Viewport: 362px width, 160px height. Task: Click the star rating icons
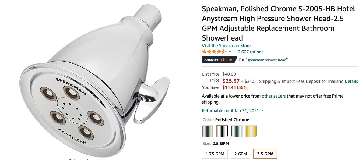tap(214, 52)
